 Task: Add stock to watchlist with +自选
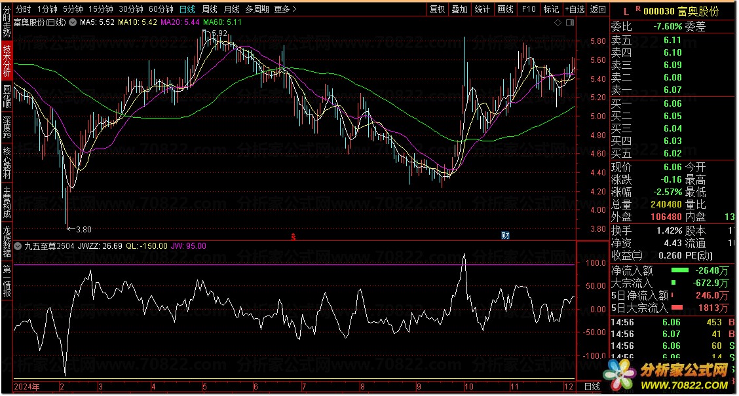(x=573, y=9)
